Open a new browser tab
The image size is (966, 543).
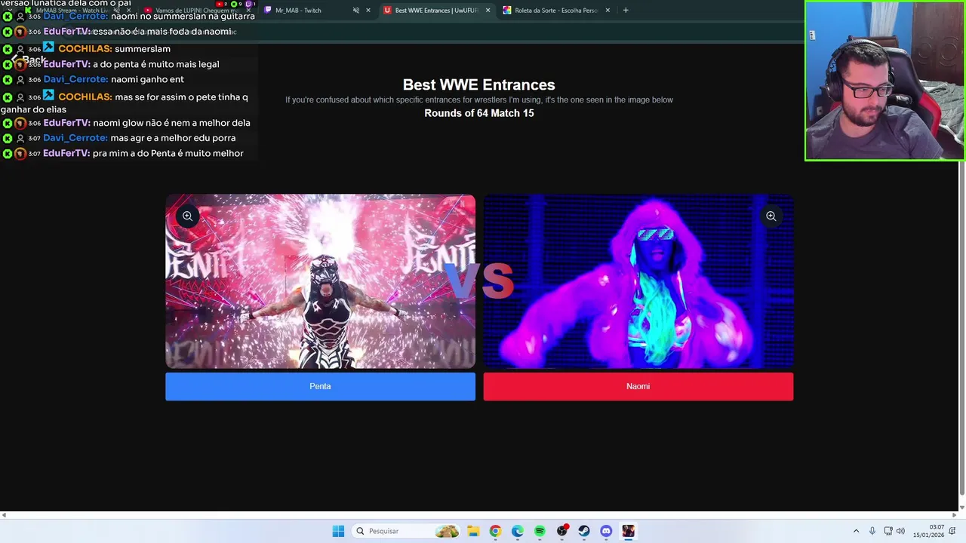[626, 11]
